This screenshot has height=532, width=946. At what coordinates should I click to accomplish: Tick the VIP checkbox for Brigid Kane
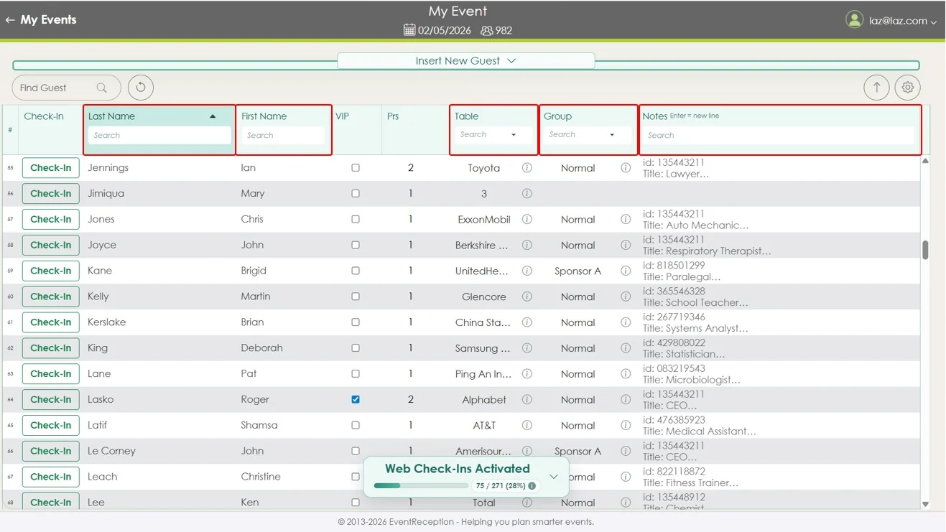click(x=356, y=271)
